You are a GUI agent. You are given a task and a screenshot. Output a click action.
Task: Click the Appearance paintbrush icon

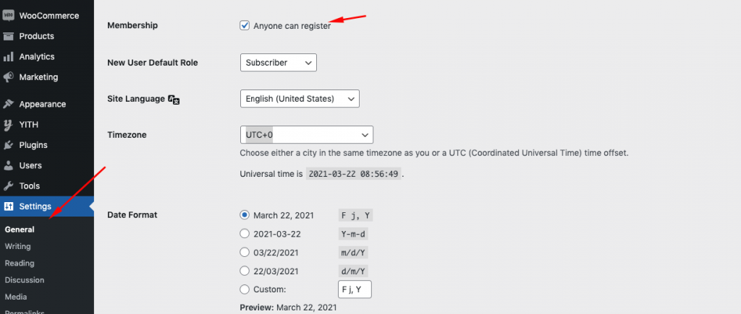9,104
